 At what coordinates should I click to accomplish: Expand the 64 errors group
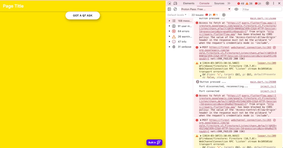(169, 31)
